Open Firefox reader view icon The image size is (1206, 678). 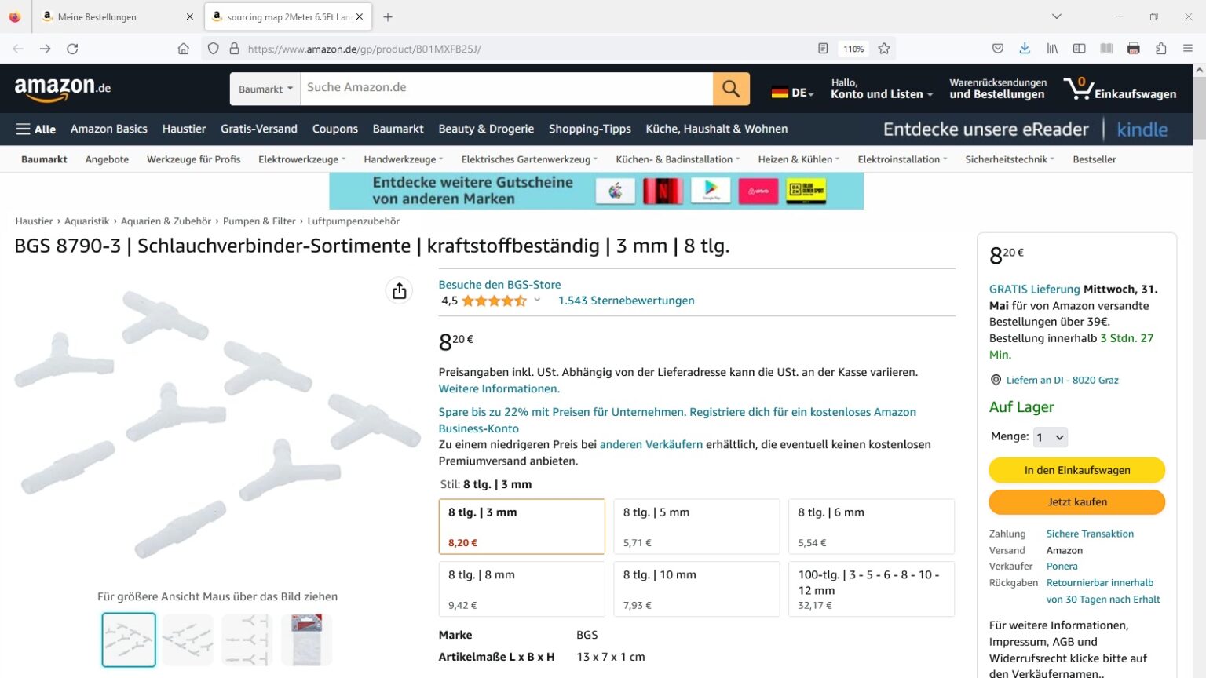[822, 48]
